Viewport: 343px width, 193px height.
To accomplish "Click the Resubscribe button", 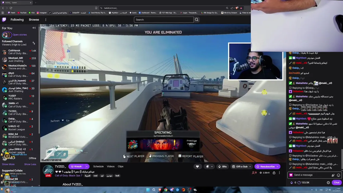I will tap(267, 166).
